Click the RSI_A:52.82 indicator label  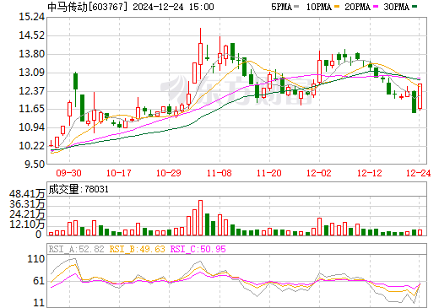click(x=76, y=249)
